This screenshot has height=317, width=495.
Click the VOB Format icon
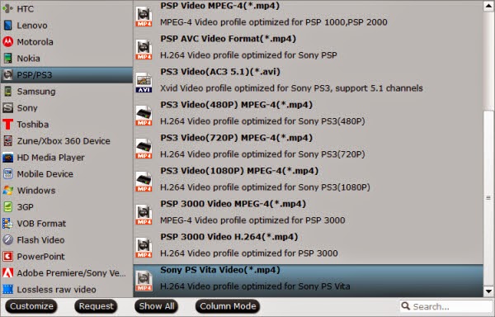8,223
